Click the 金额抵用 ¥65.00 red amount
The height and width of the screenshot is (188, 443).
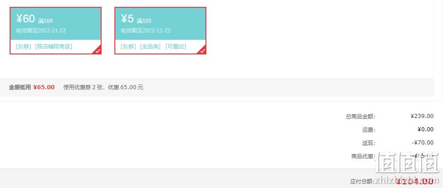pos(44,87)
